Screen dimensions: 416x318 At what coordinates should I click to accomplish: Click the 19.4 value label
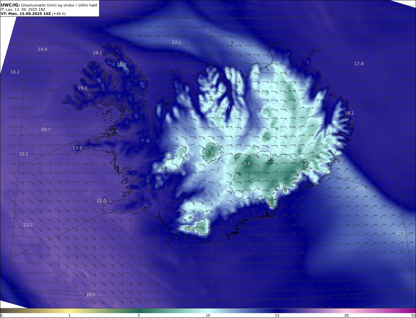(43, 49)
